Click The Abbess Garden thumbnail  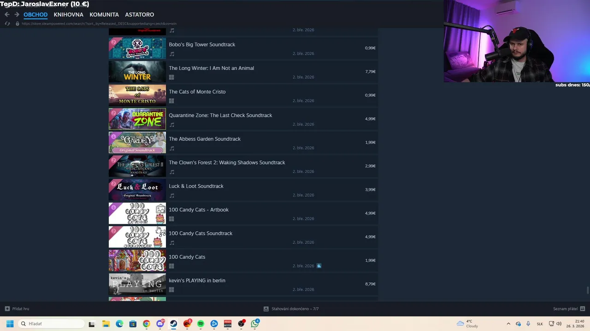click(x=137, y=143)
